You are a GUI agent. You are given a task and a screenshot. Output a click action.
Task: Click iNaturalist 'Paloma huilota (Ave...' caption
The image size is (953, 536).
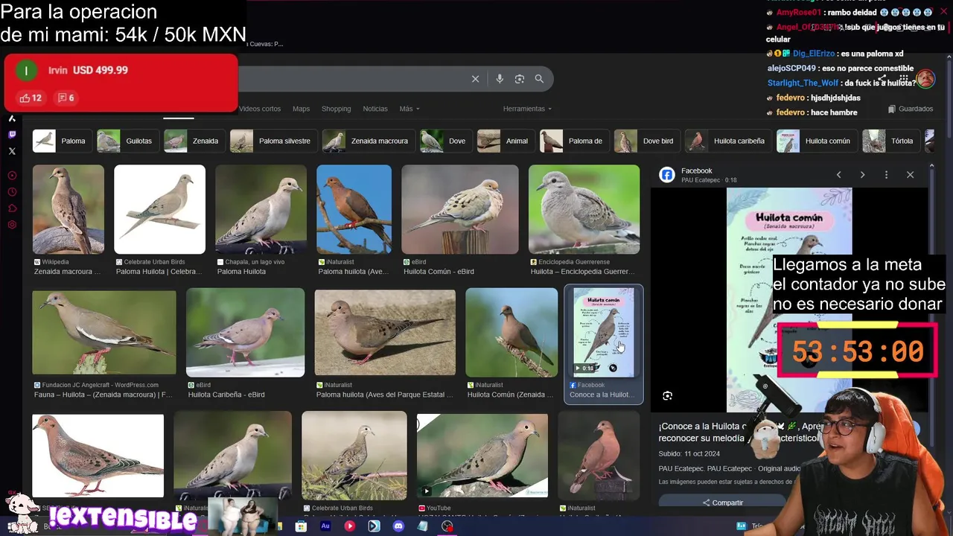[x=354, y=272]
